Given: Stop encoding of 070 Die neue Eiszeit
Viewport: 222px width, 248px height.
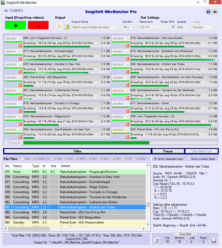Looking at the screenshot, I should 128,46.
